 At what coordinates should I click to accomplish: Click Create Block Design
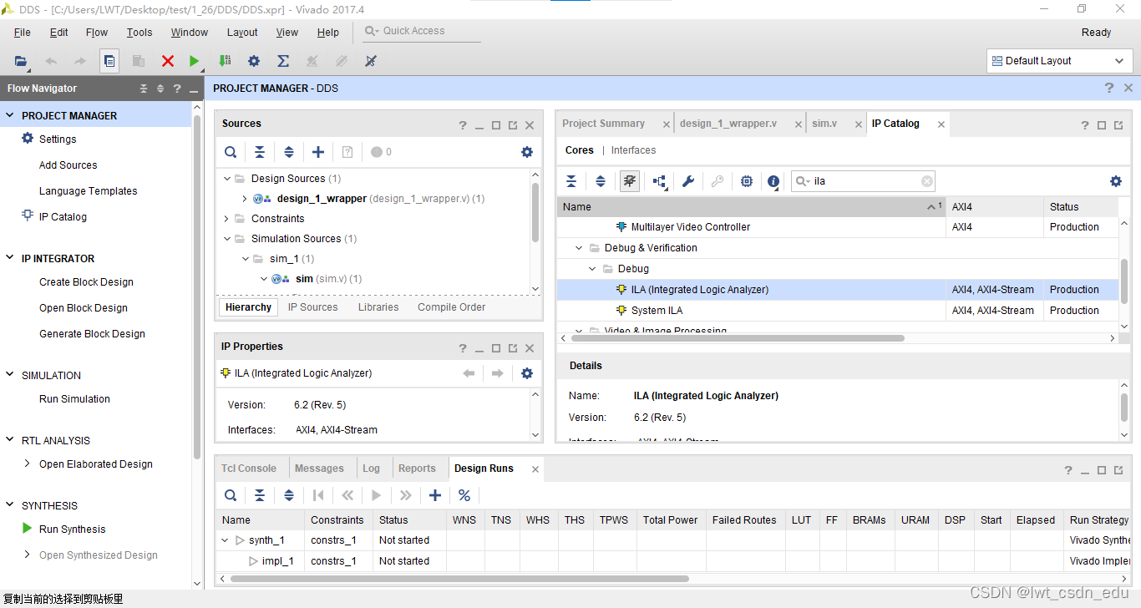point(87,282)
